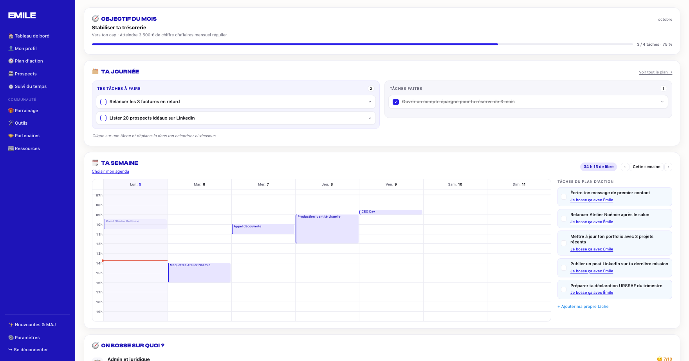
Task: Click '+ Ajouter ma propre tâche'
Action: (x=583, y=307)
